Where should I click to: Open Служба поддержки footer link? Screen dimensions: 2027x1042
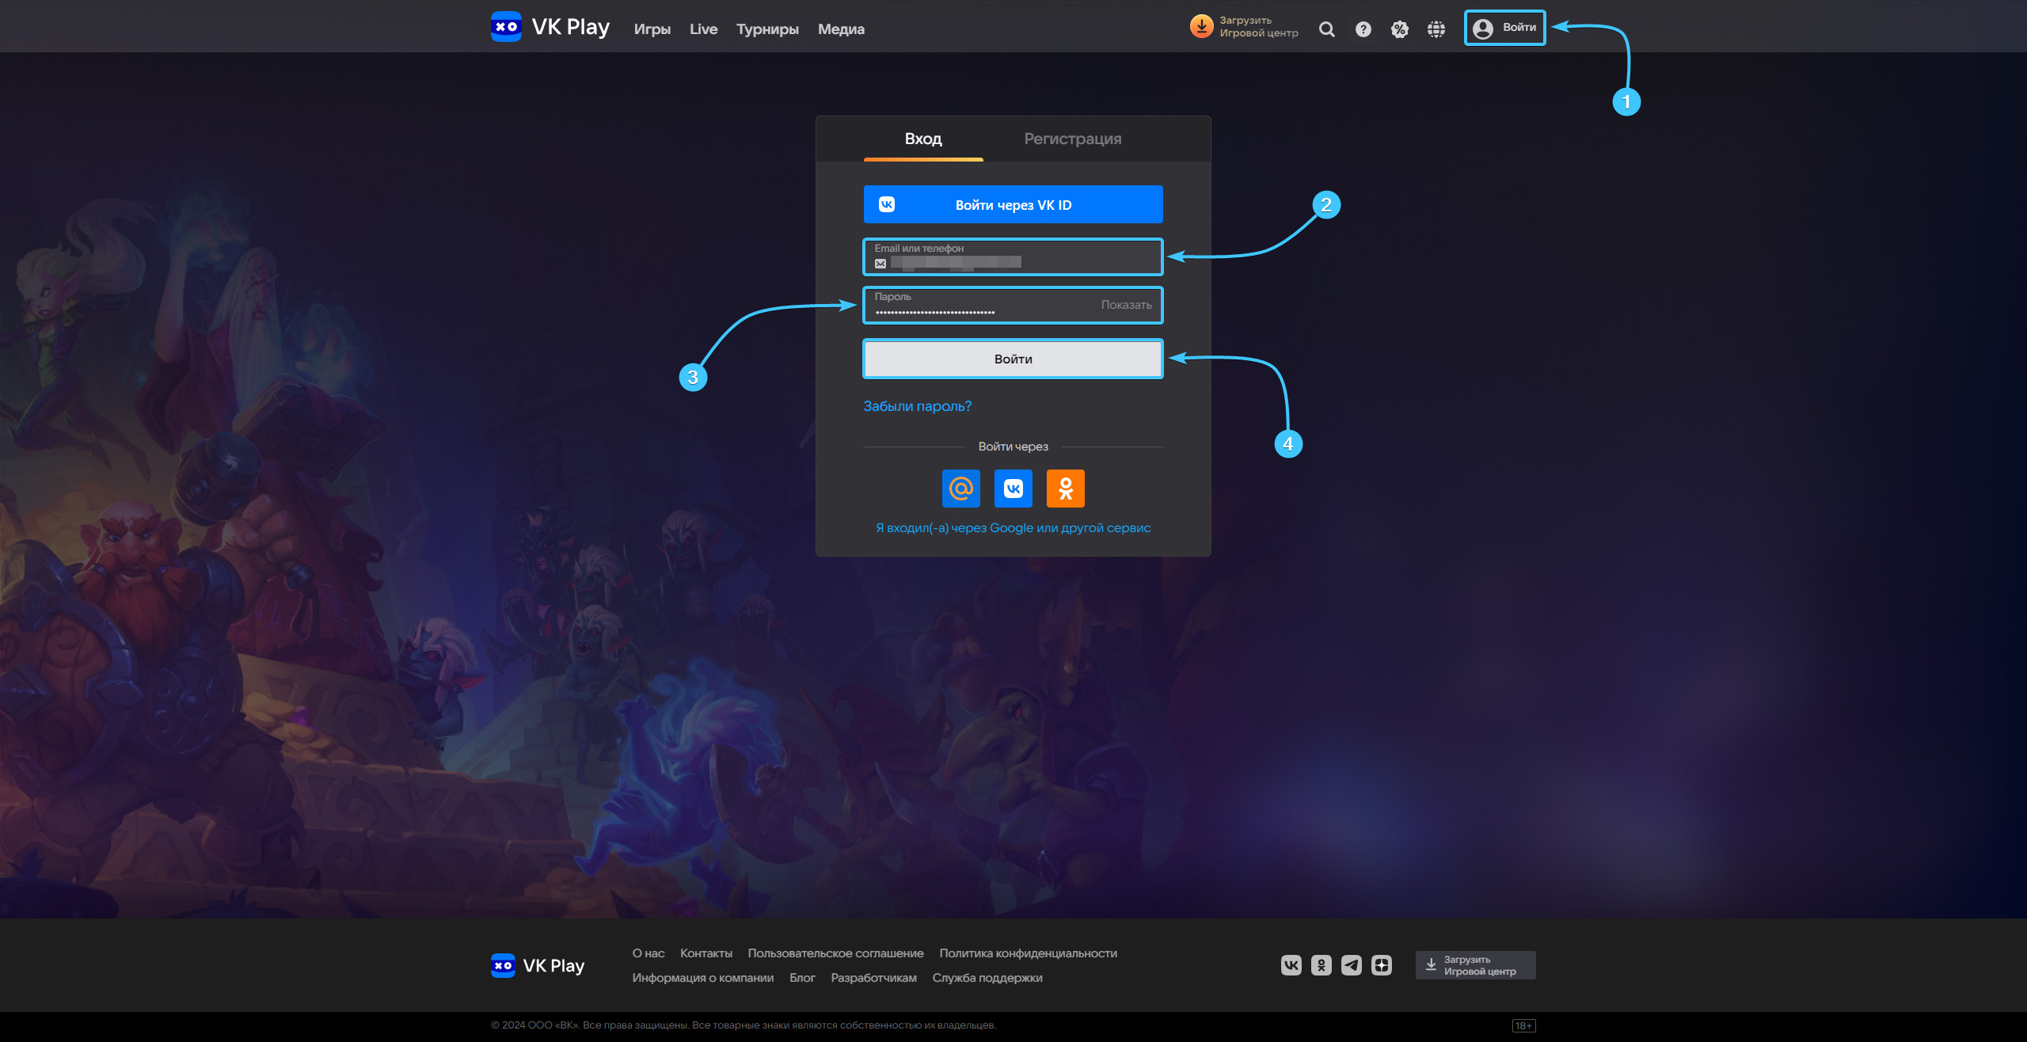[x=987, y=978]
